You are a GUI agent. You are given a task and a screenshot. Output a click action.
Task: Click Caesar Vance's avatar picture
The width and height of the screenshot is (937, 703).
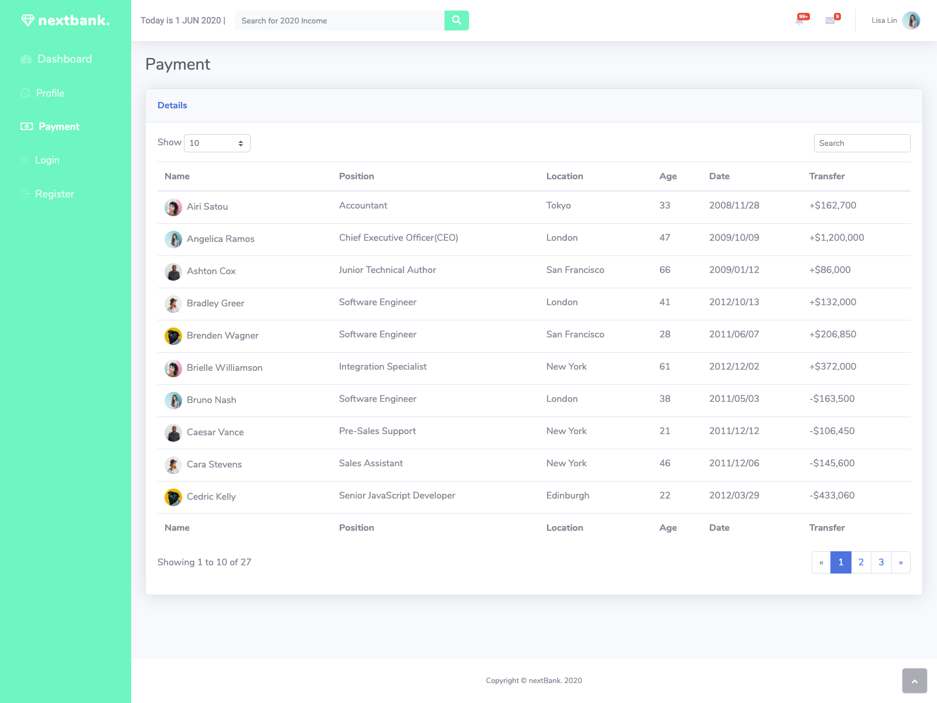coord(173,433)
